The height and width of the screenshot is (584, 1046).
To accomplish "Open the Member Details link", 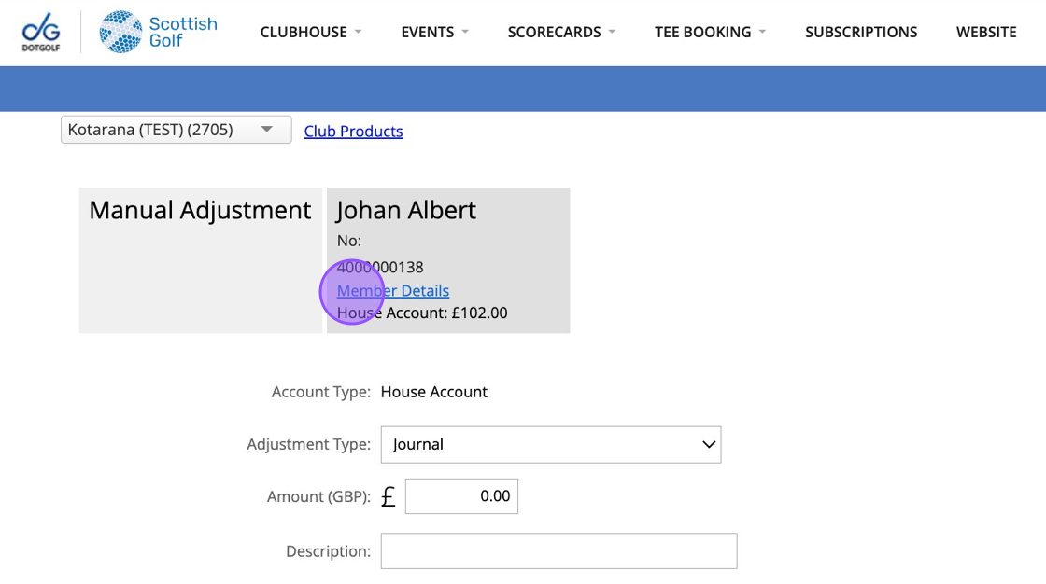I will (x=393, y=291).
